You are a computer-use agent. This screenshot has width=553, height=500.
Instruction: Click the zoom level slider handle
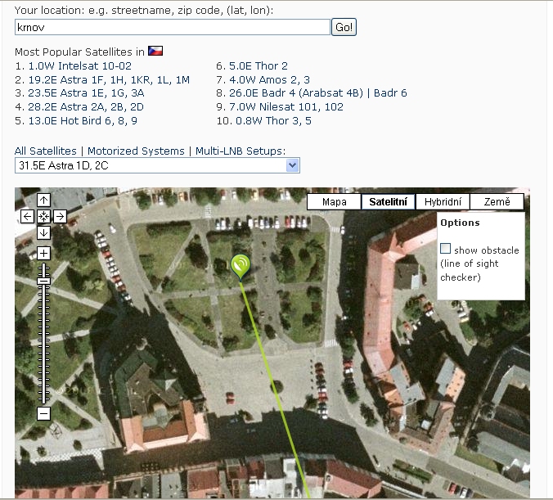pos(44,281)
